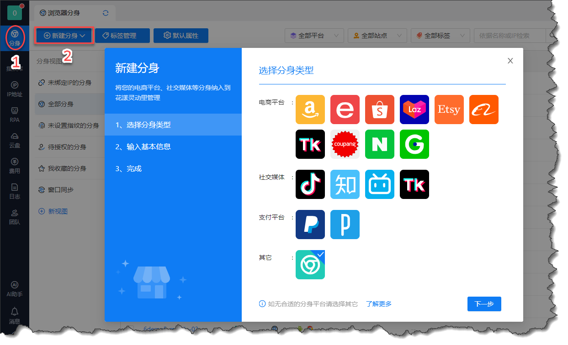This screenshot has height=345, width=568.
Task: Expand the 全部站点 site filter dropdown
Action: [x=377, y=36]
